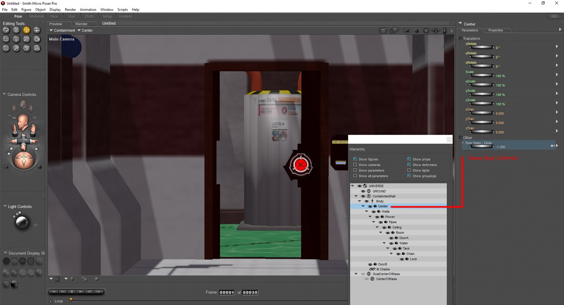The height and width of the screenshot is (305, 564).
Task: Select the Grouping tool
Action: (x=6, y=48)
